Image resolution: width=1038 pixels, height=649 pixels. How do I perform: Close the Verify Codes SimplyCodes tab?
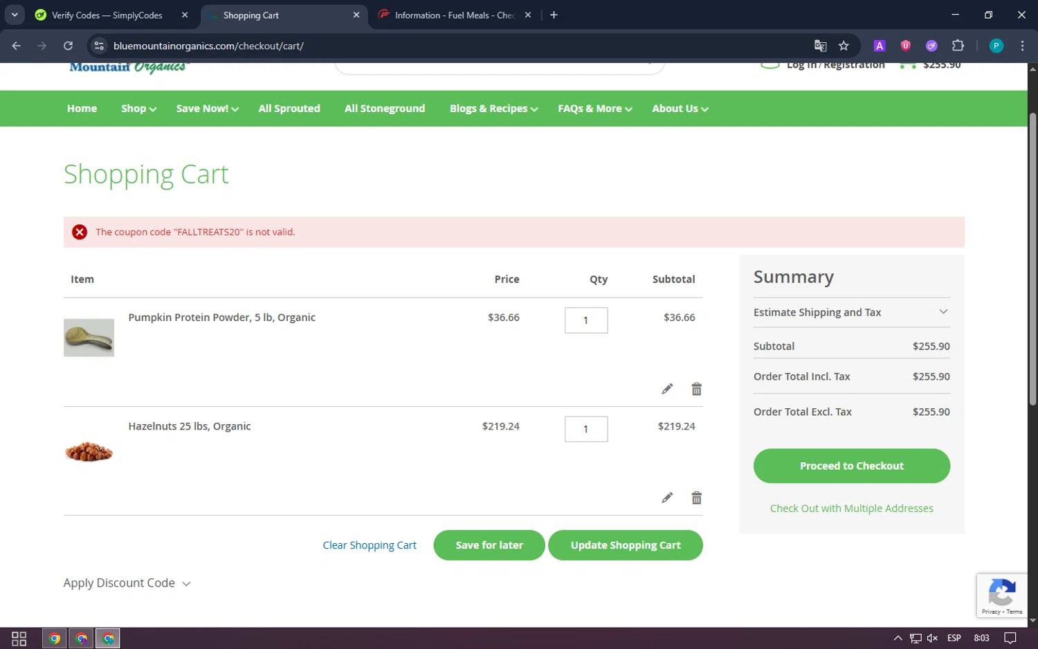click(185, 15)
